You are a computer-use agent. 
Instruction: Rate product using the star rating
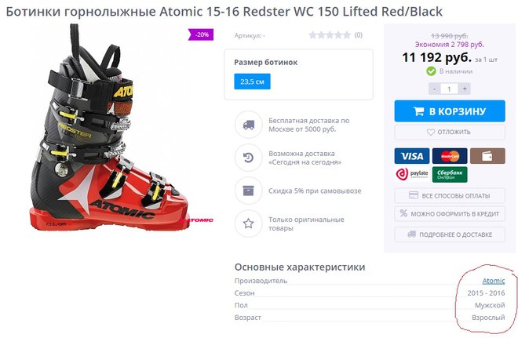point(330,35)
